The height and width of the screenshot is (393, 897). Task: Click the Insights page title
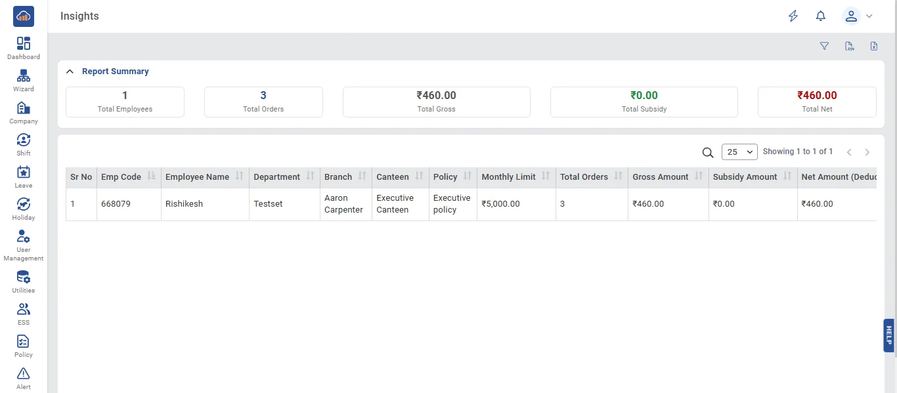tap(79, 16)
